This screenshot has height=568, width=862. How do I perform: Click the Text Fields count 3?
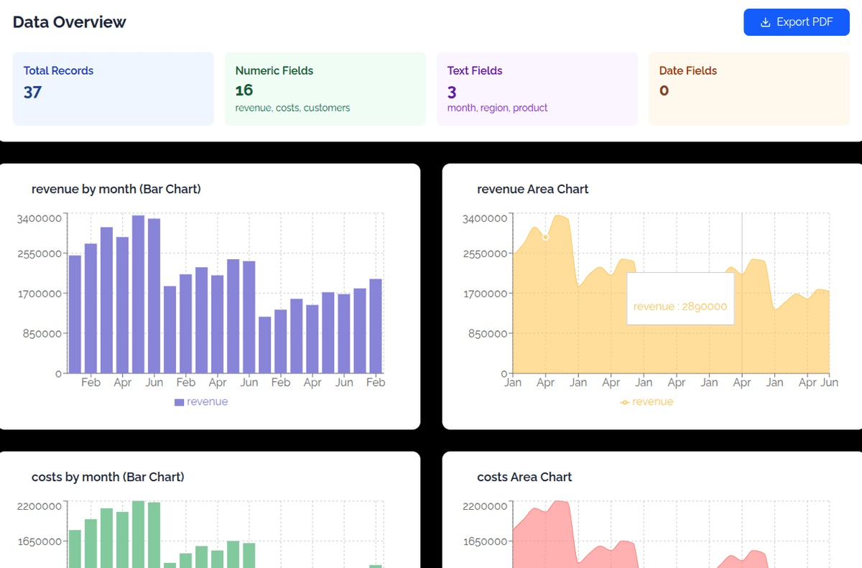452,92
